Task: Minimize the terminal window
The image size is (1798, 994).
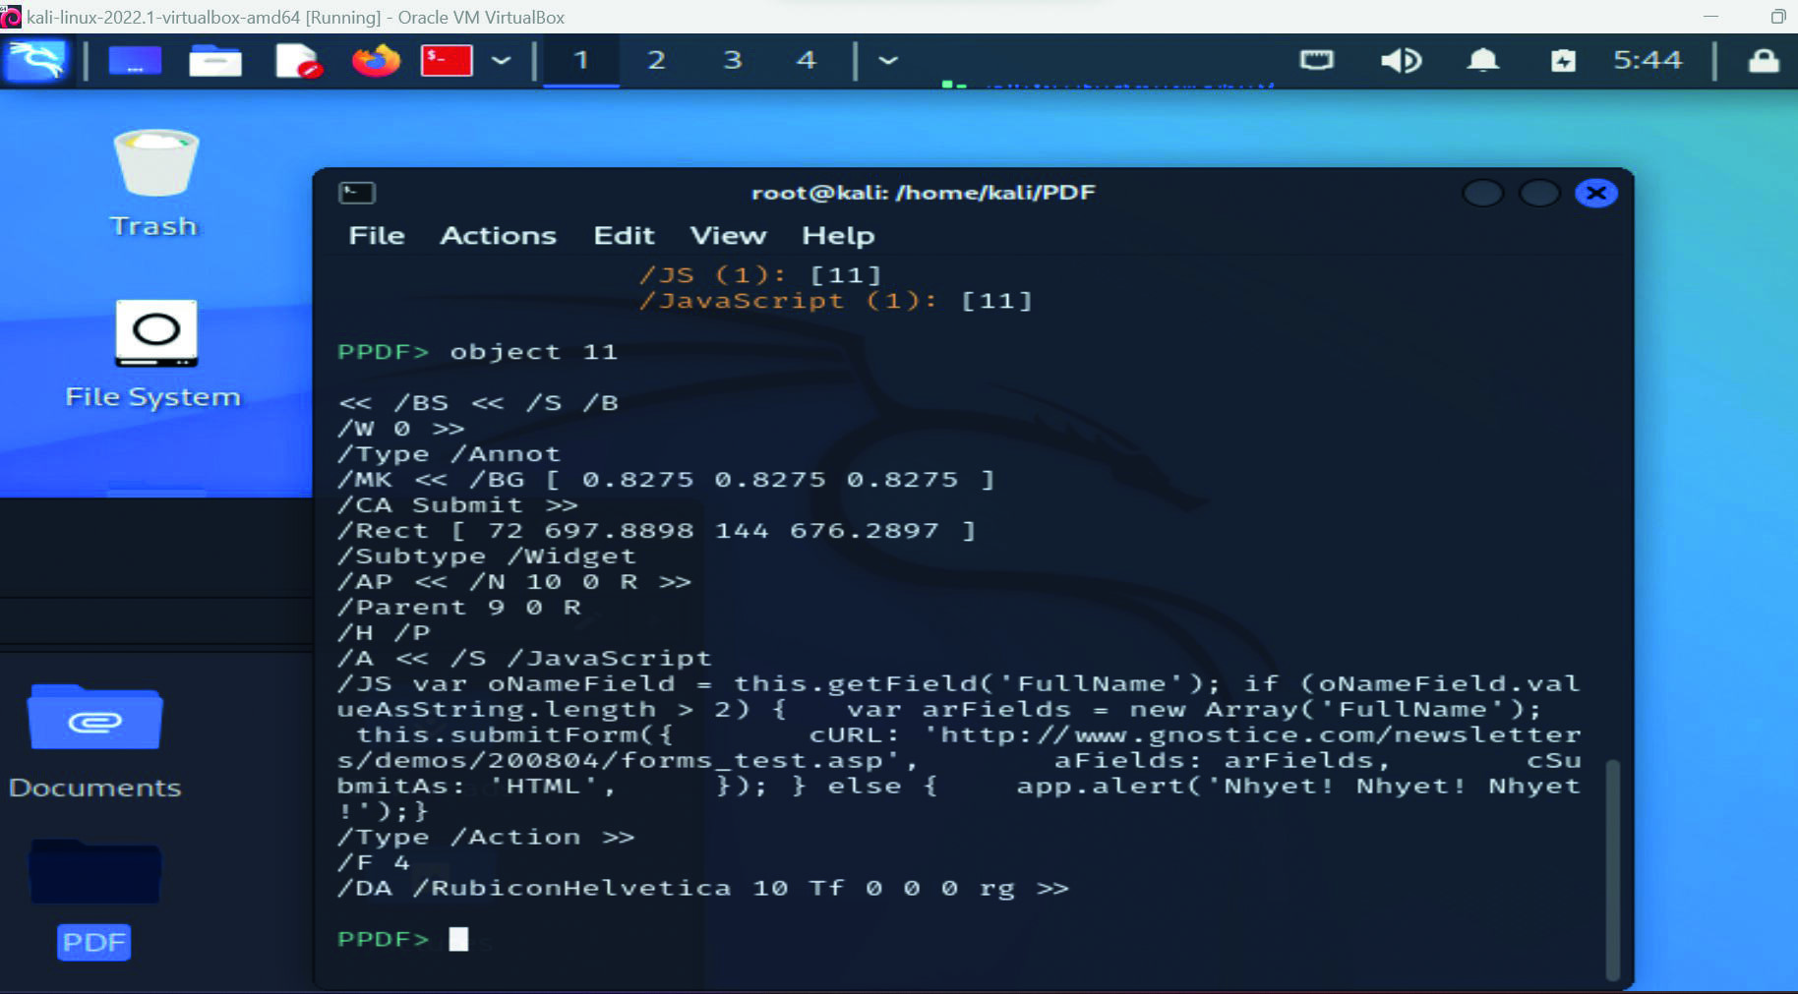Action: 1483,193
